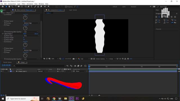Screen dimensions: 180x101
Task: Open composition flowchart icon in viewer
Action: (x=125, y=59)
